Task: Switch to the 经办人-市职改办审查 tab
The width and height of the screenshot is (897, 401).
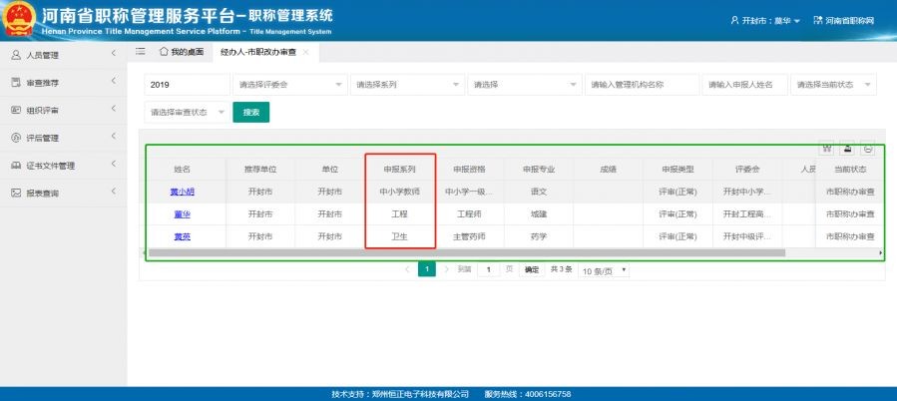Action: [257, 52]
